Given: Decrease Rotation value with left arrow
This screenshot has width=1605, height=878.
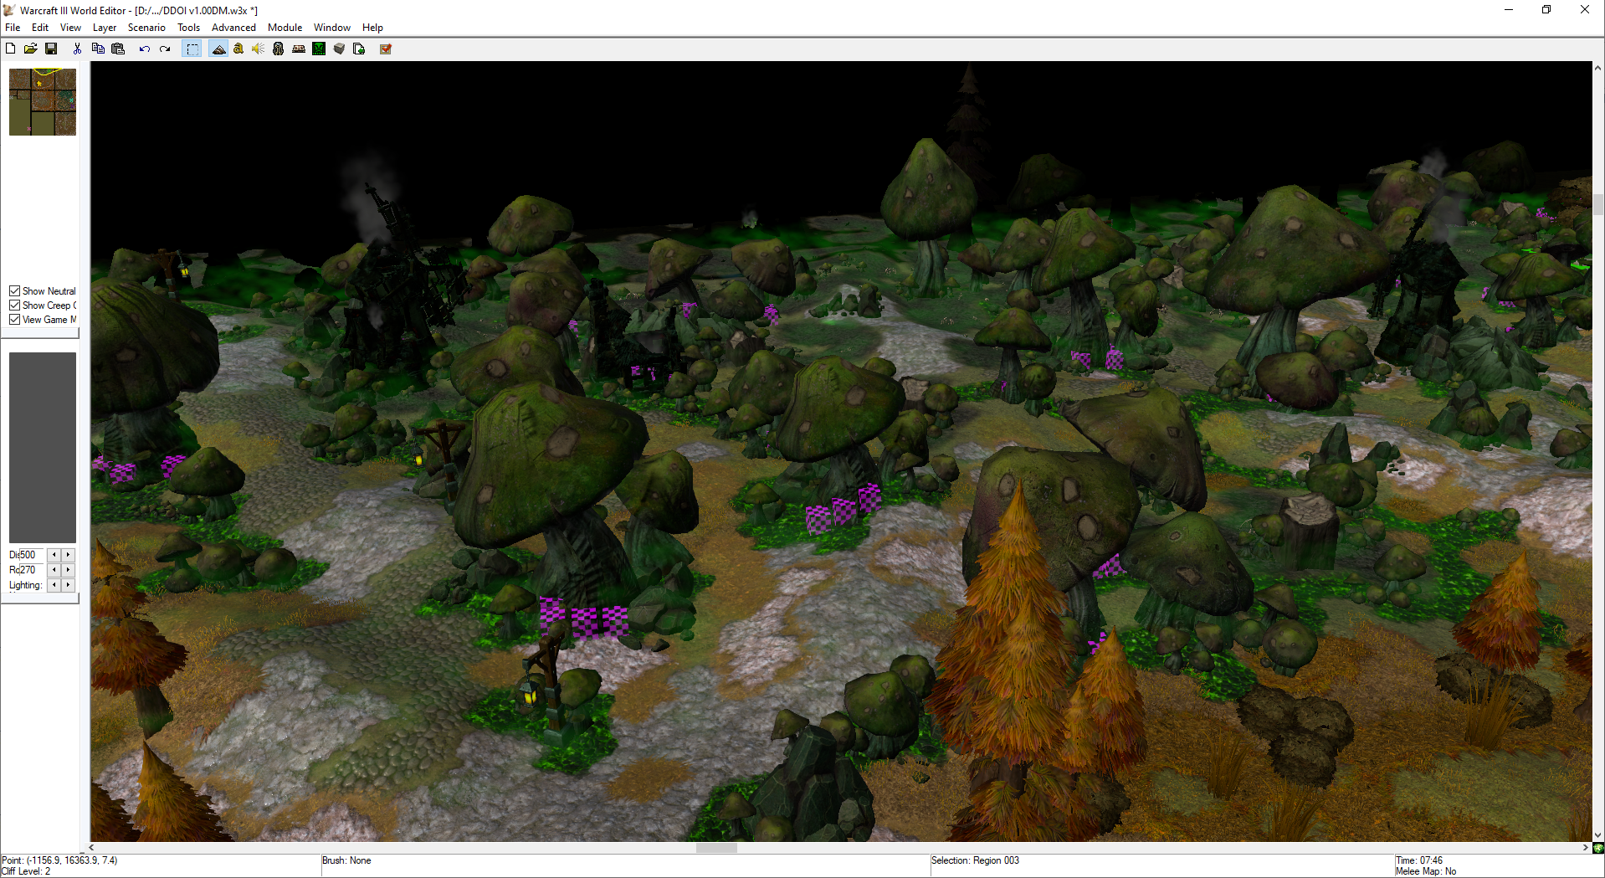Looking at the screenshot, I should (54, 570).
